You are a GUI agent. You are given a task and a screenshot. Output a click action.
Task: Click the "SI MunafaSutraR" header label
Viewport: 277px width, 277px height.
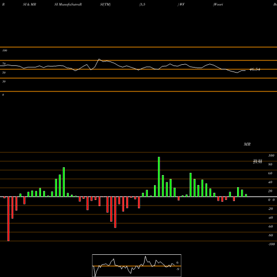point(68,4)
